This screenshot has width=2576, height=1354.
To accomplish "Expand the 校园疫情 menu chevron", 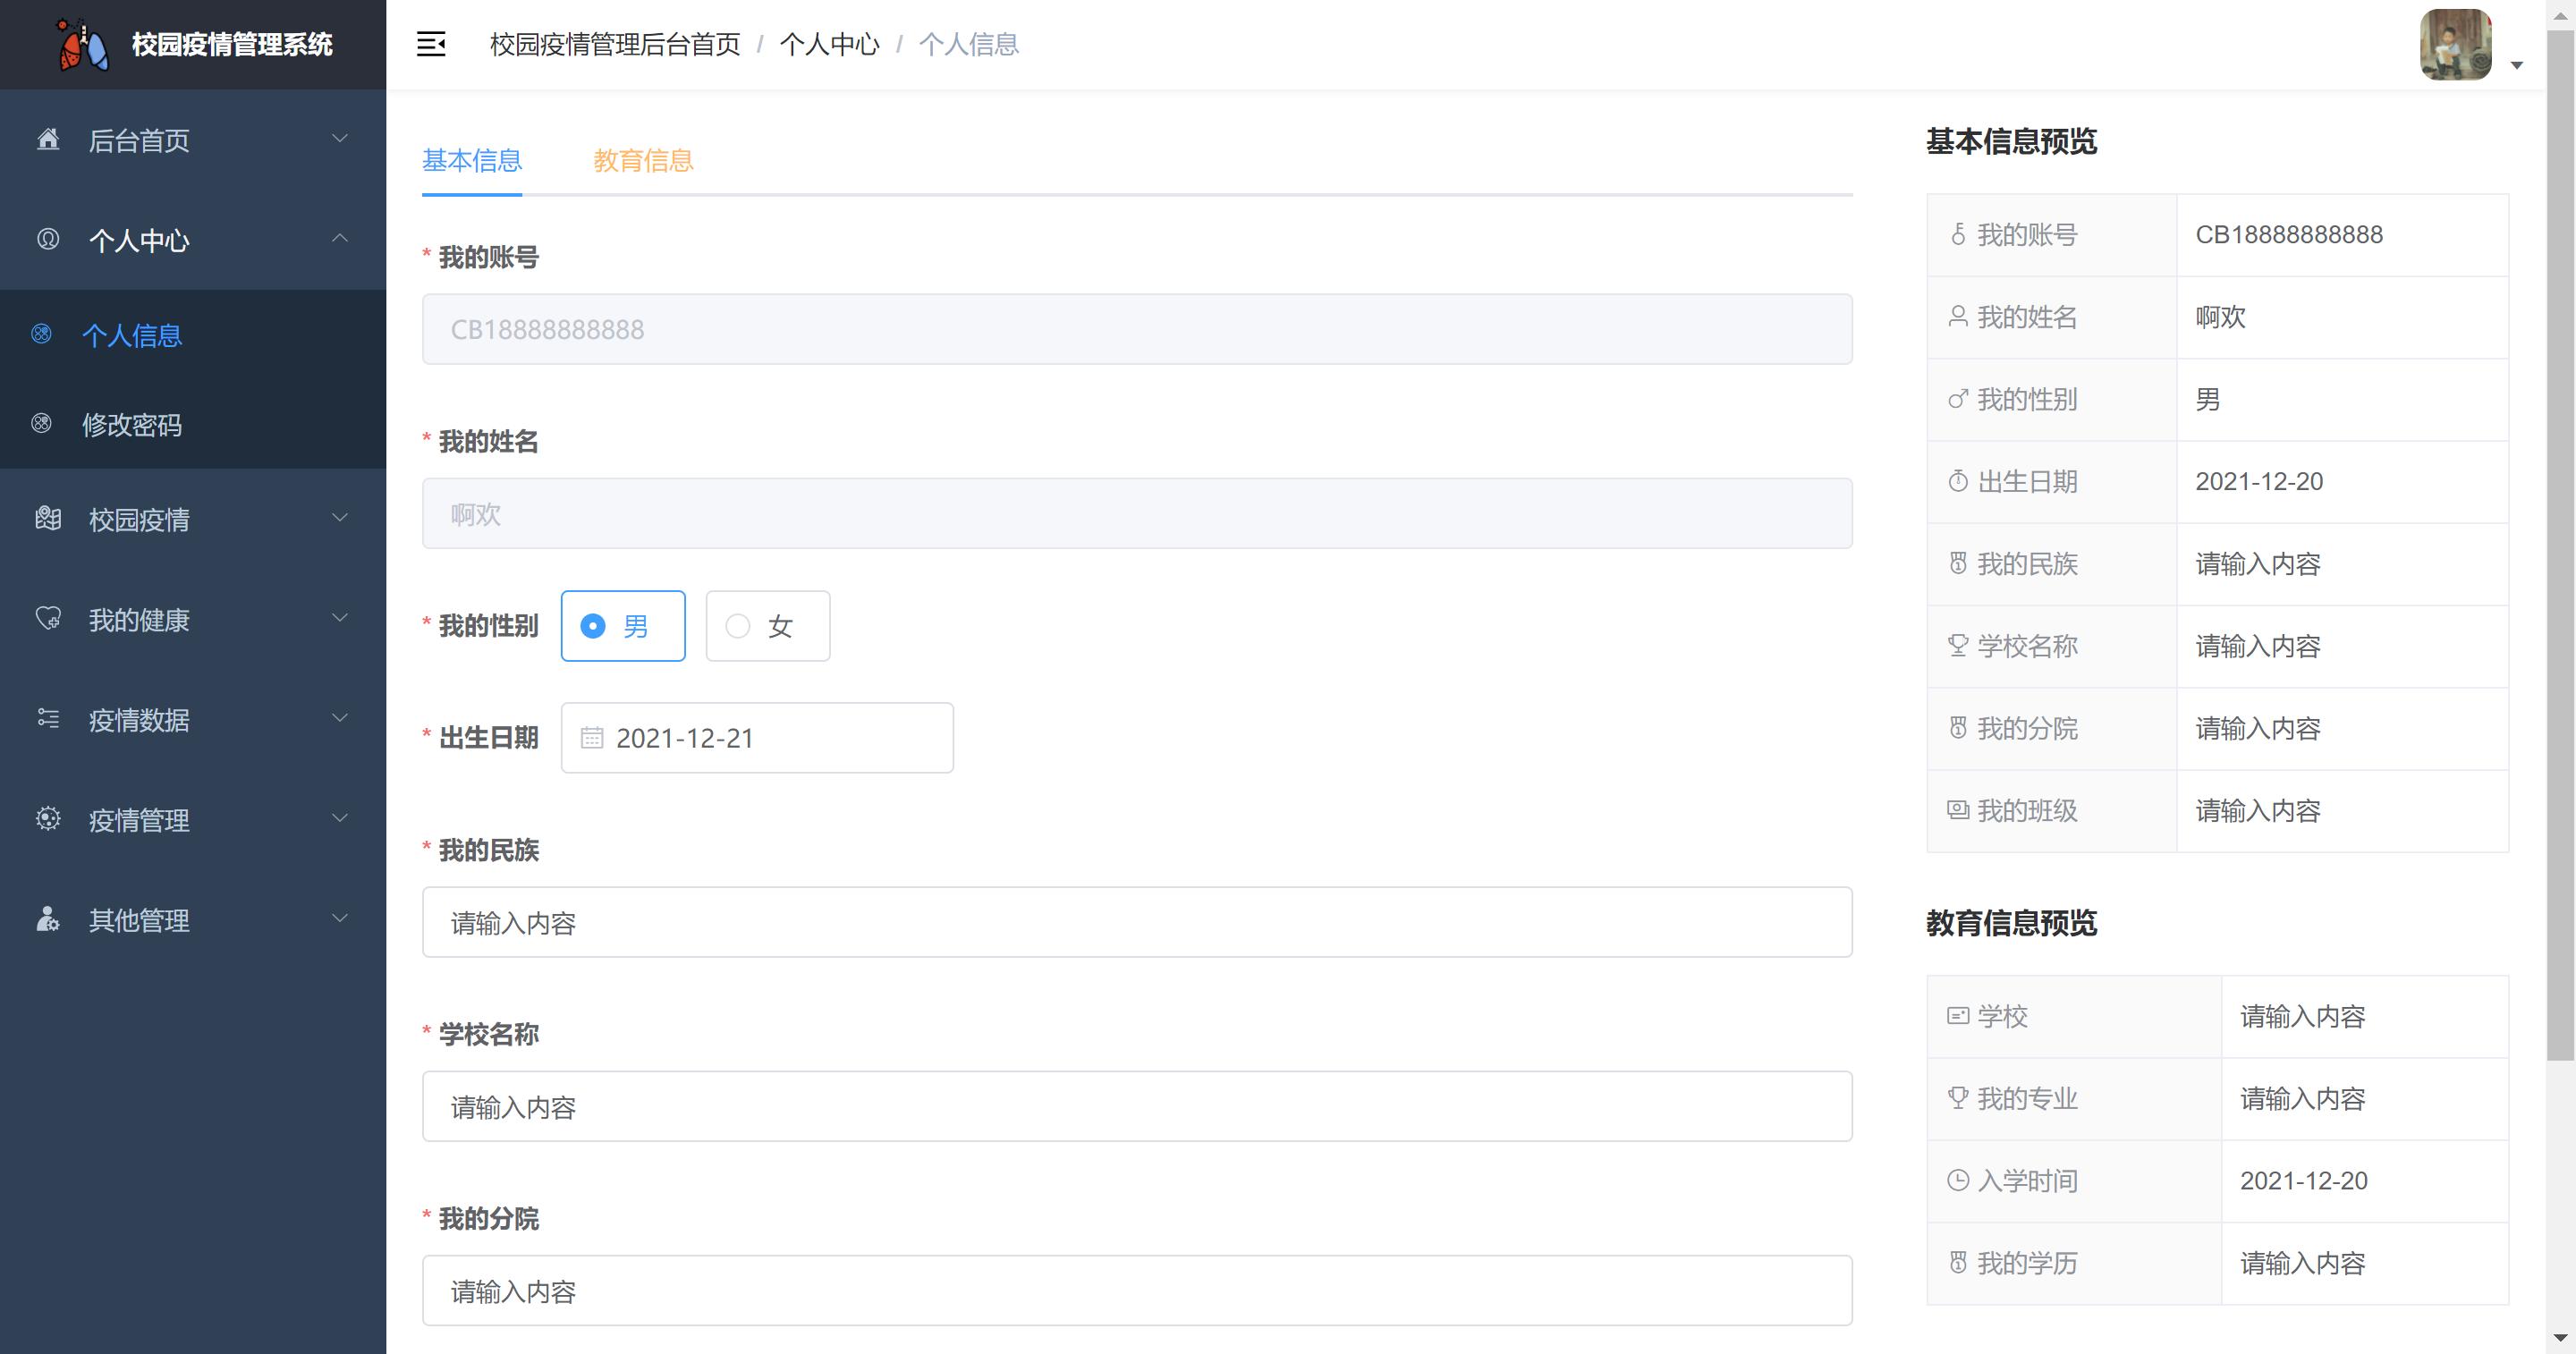I will (340, 518).
